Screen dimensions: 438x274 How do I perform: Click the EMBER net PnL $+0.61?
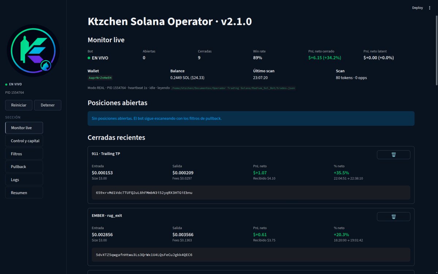pos(260,235)
